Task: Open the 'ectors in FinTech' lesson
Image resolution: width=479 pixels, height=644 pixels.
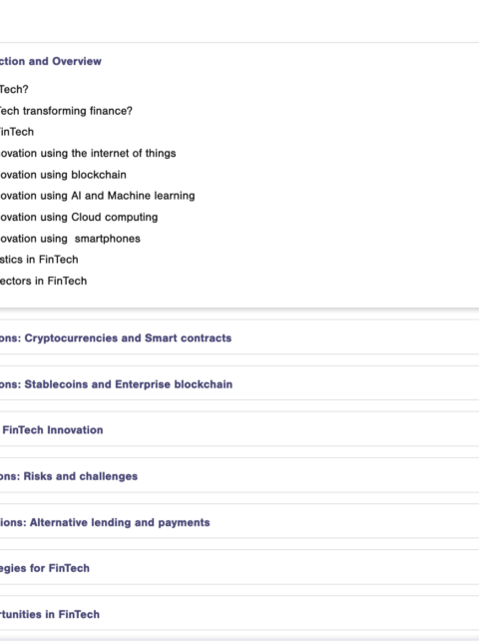Action: (x=44, y=281)
